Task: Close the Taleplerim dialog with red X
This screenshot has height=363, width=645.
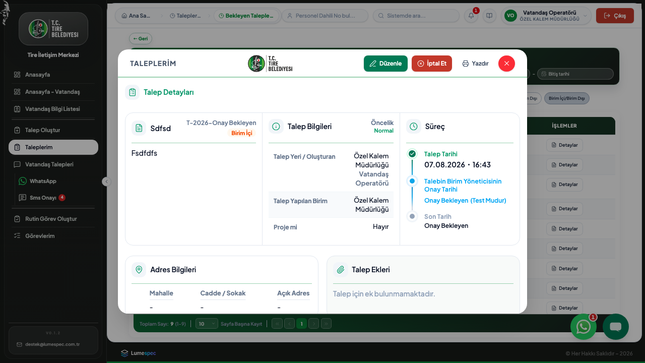Action: coord(506,64)
